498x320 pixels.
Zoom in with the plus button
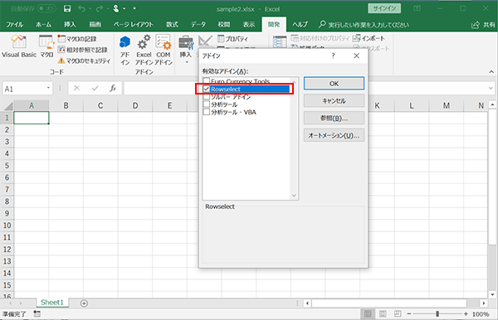(466, 314)
